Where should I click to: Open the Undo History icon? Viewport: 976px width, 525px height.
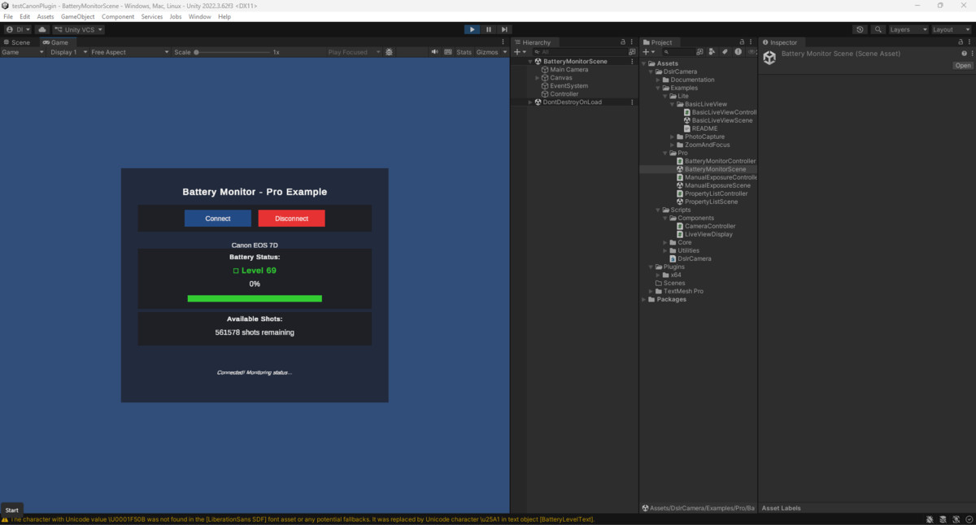tap(861, 29)
